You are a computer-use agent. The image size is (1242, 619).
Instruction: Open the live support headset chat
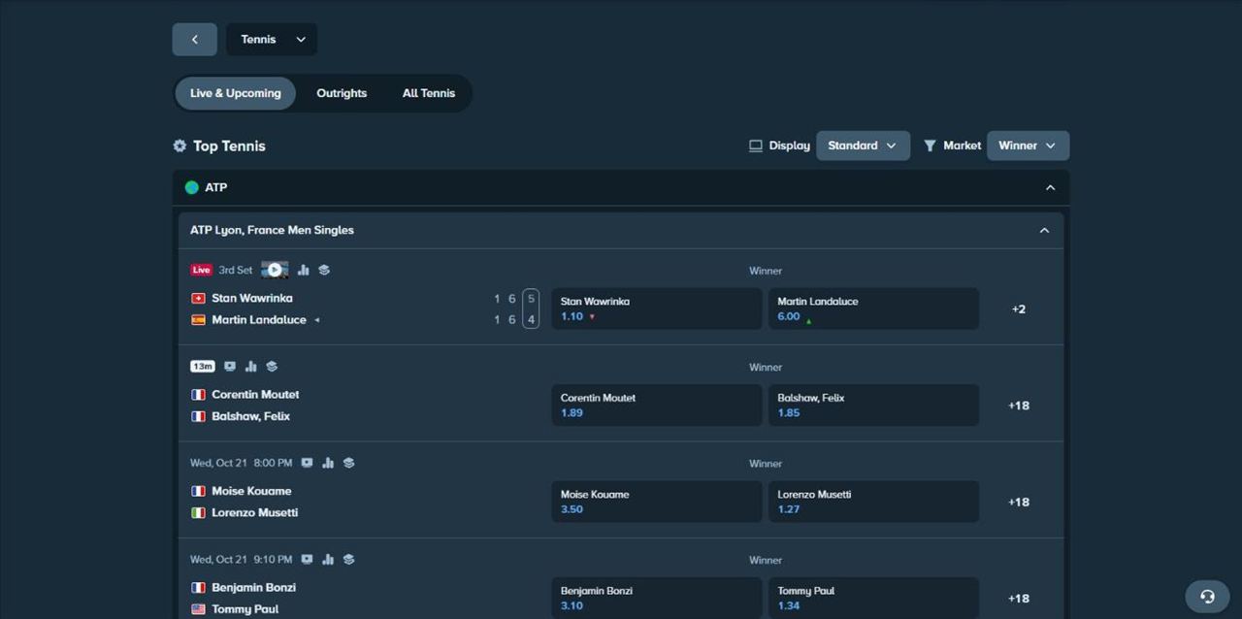coord(1207,597)
